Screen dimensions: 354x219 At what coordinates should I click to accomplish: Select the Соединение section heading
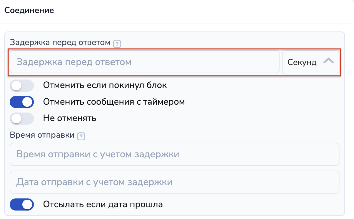(x=29, y=10)
